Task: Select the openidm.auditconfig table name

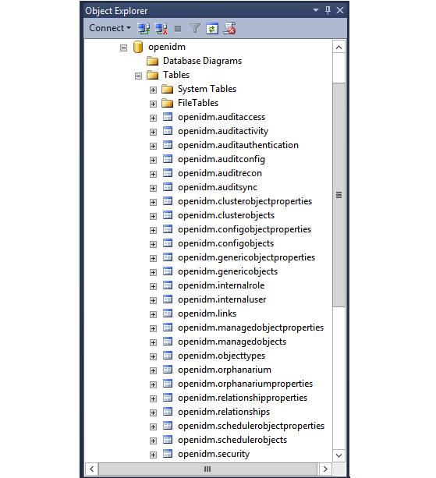Action: pos(222,159)
